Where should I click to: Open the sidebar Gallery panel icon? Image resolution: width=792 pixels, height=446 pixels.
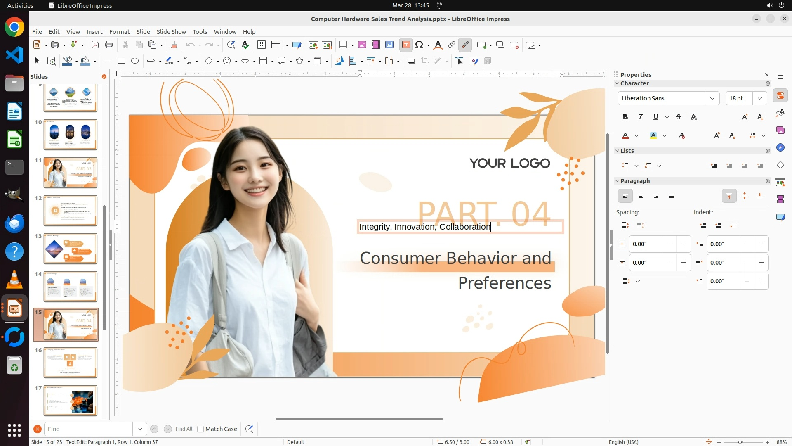(780, 130)
